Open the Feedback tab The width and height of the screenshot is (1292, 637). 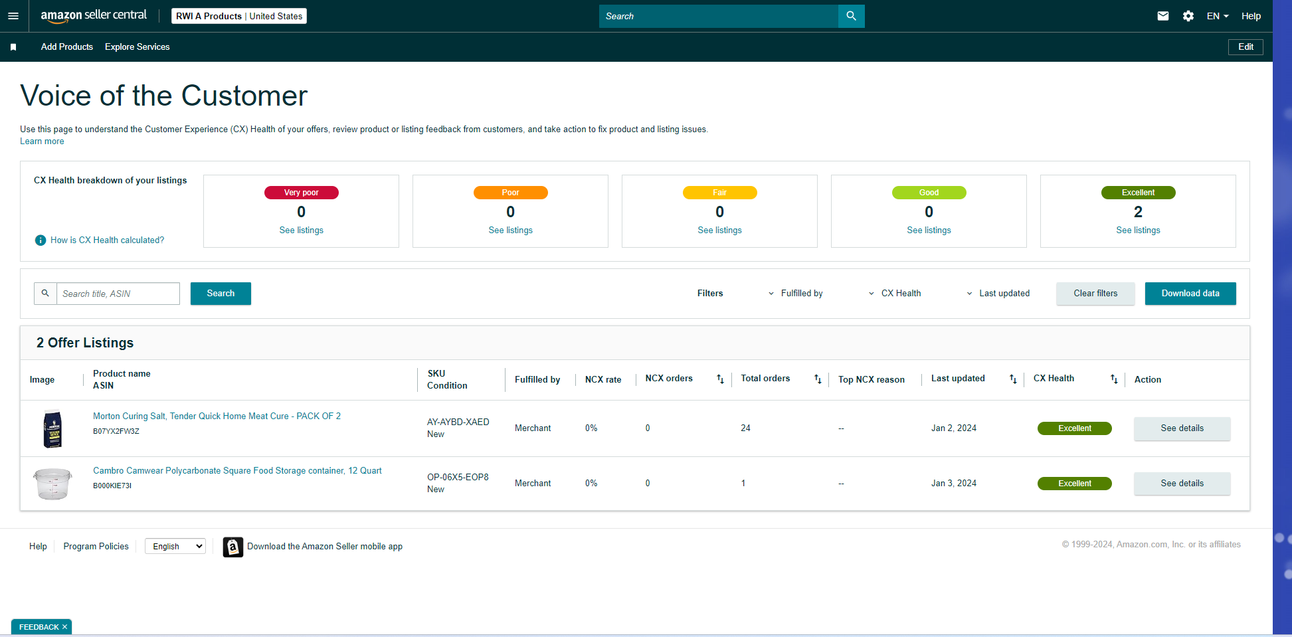pyautogui.click(x=39, y=627)
